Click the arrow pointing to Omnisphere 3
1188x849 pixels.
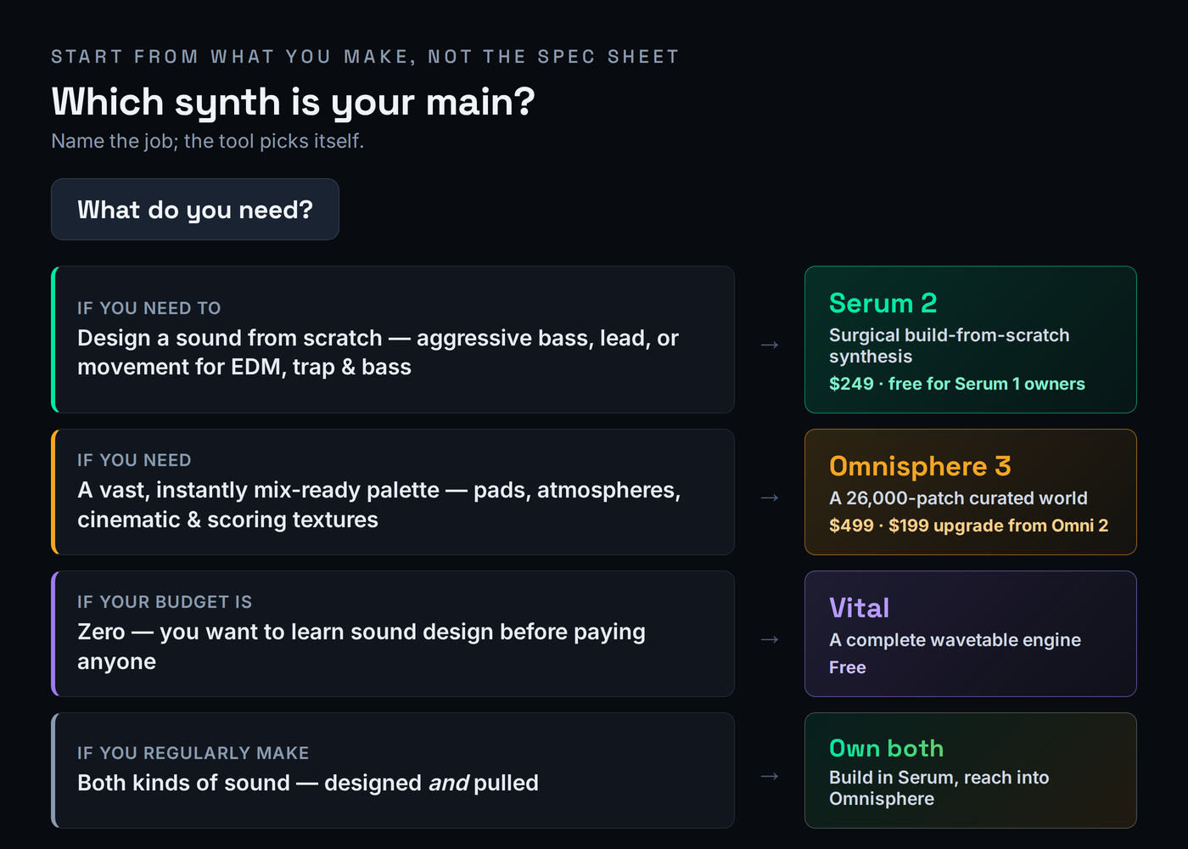[770, 498]
